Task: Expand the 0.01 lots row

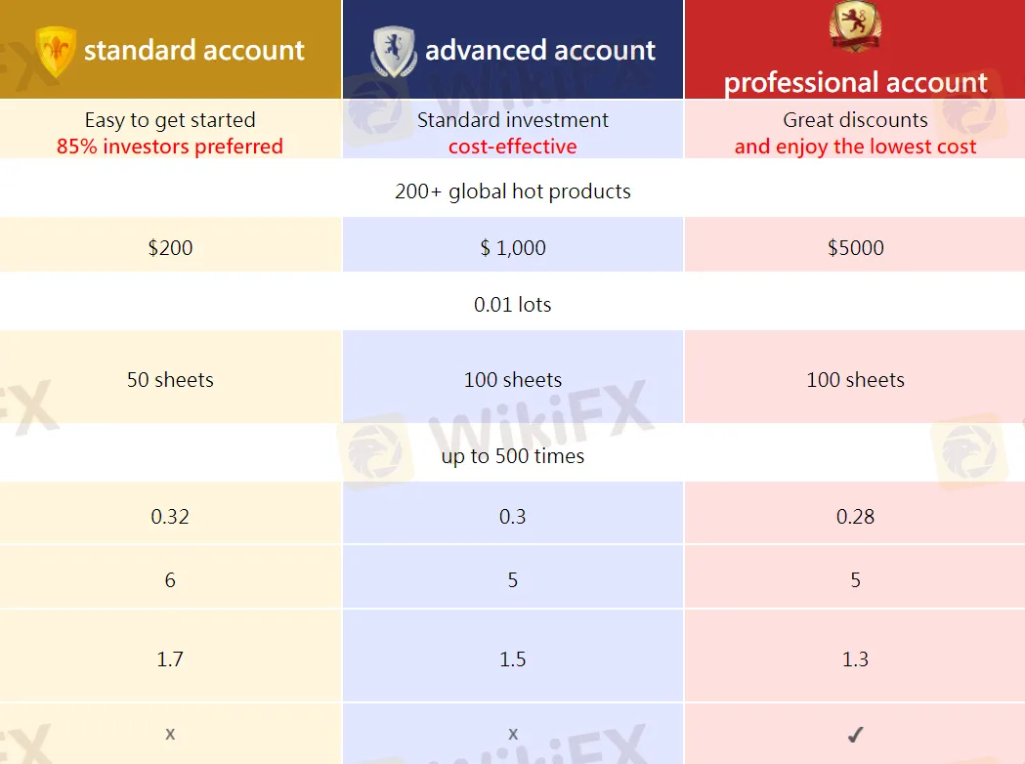Action: (x=512, y=304)
